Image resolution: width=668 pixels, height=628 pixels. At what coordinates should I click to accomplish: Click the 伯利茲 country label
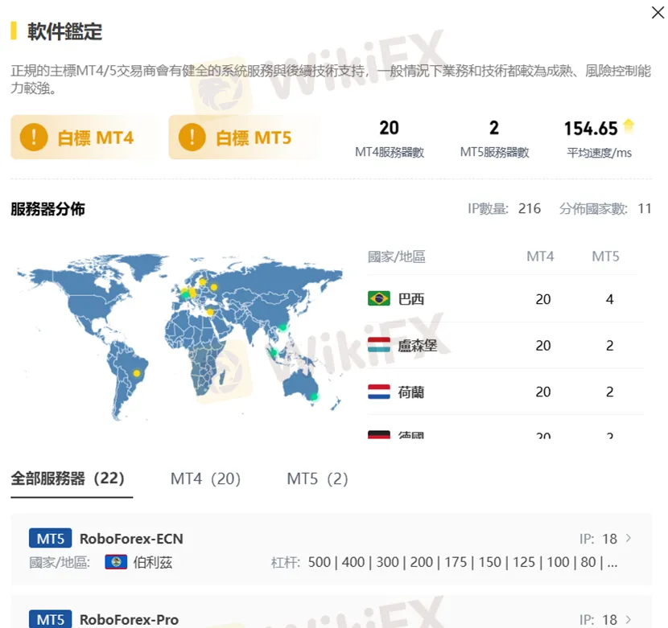pos(153,562)
